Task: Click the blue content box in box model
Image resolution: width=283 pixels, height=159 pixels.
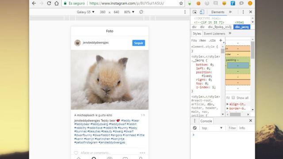Action: coord(238,65)
